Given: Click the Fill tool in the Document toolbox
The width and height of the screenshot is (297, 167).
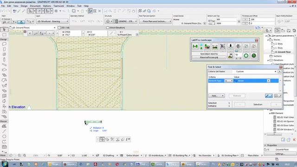Looking at the screenshot, I should (x=4, y=126).
